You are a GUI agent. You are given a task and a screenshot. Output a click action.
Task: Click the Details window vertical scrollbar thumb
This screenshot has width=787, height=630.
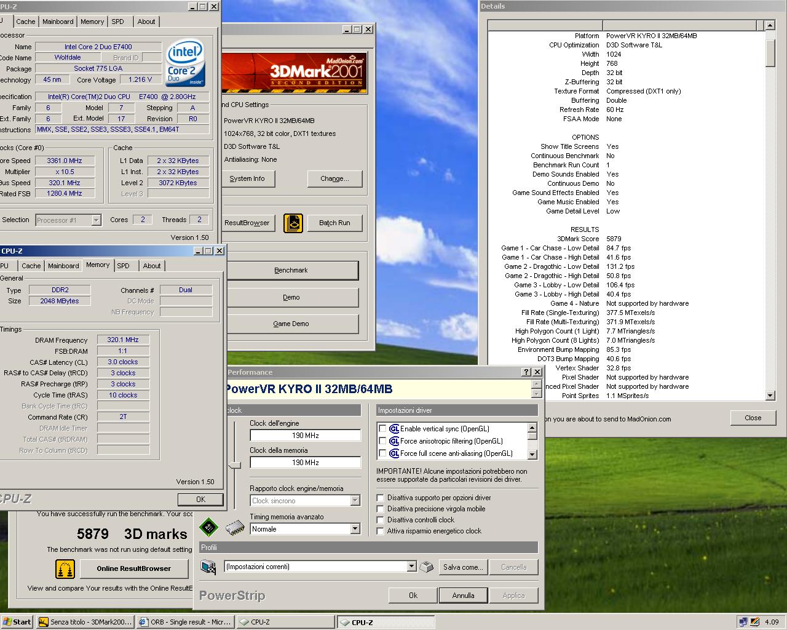pos(770,53)
